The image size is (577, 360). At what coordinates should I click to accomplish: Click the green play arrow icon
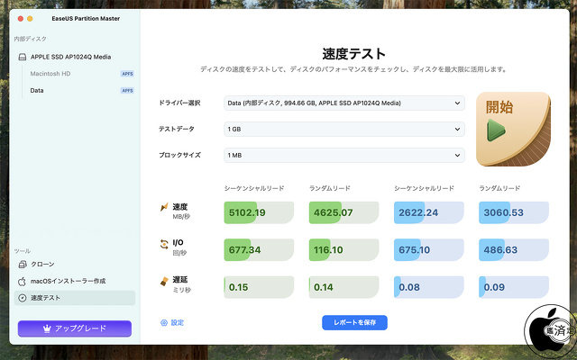[x=496, y=130]
